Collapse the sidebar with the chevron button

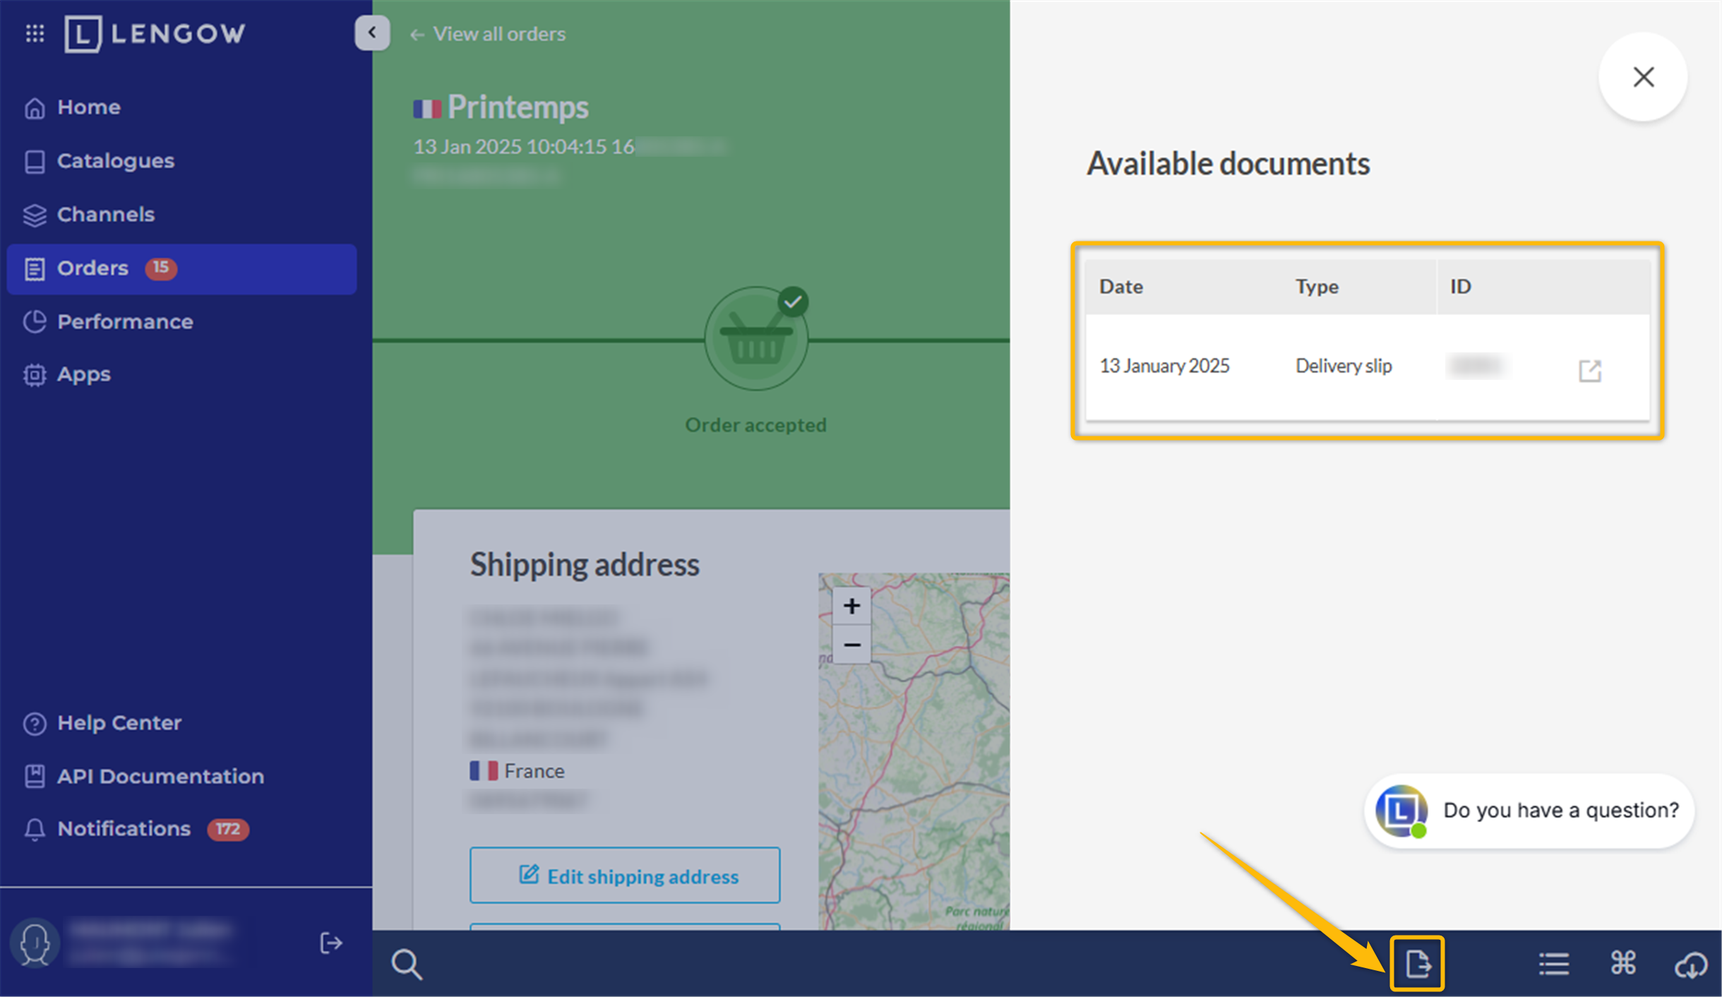(x=372, y=32)
